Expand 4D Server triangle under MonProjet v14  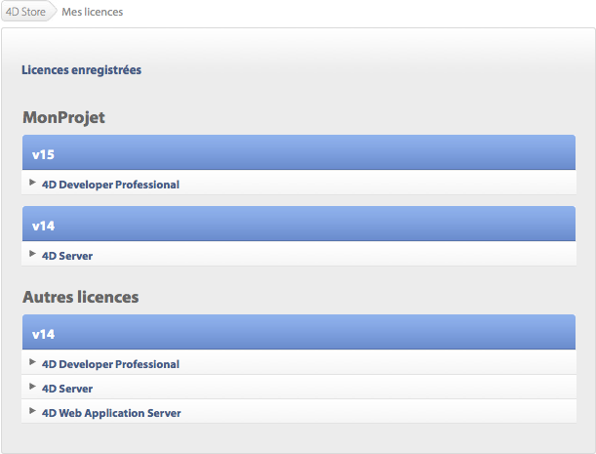pyautogui.click(x=33, y=254)
